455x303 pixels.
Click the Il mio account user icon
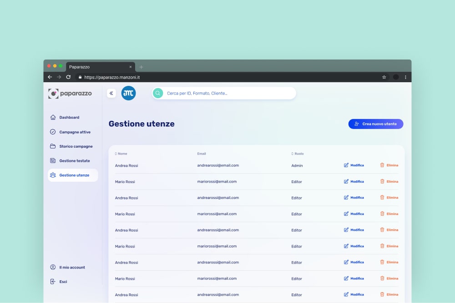[53, 268]
